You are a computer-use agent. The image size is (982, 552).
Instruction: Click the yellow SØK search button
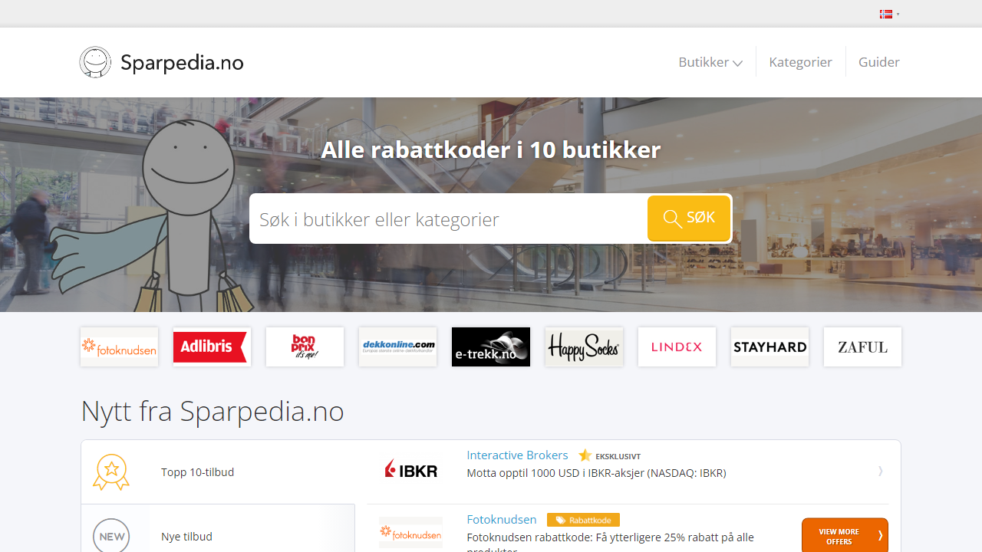point(688,219)
